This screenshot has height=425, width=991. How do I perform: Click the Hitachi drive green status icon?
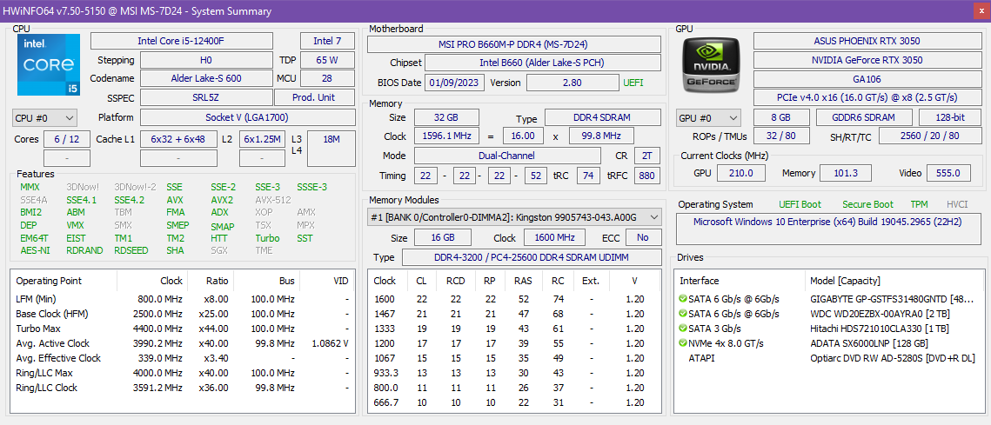(x=683, y=329)
